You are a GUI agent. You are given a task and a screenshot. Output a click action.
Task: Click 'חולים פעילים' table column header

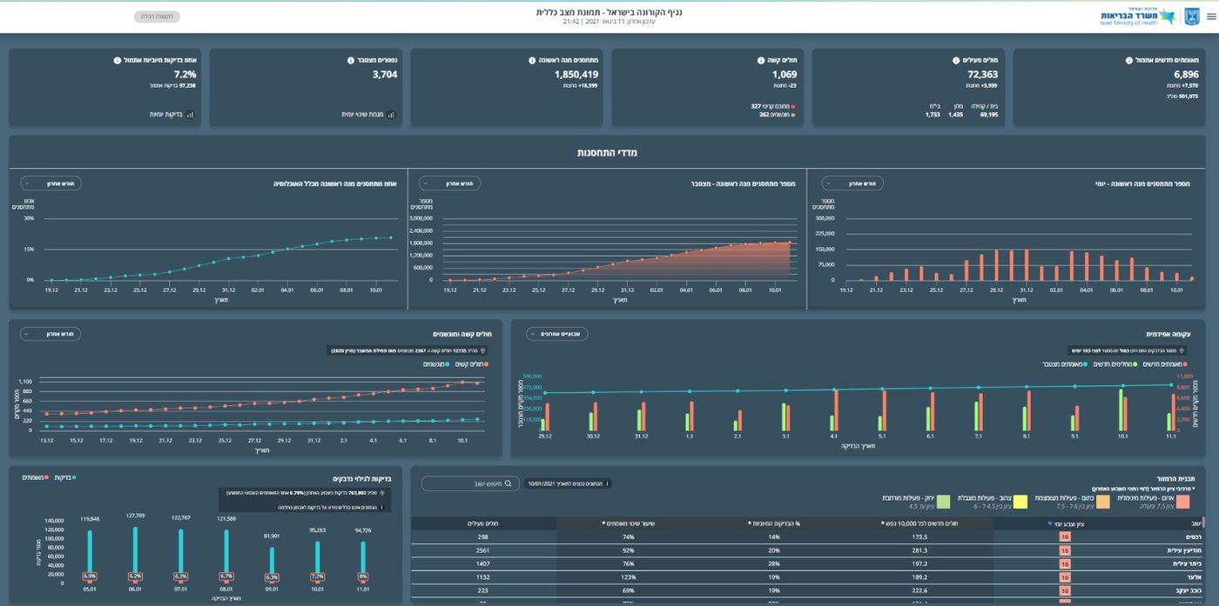[x=482, y=523]
